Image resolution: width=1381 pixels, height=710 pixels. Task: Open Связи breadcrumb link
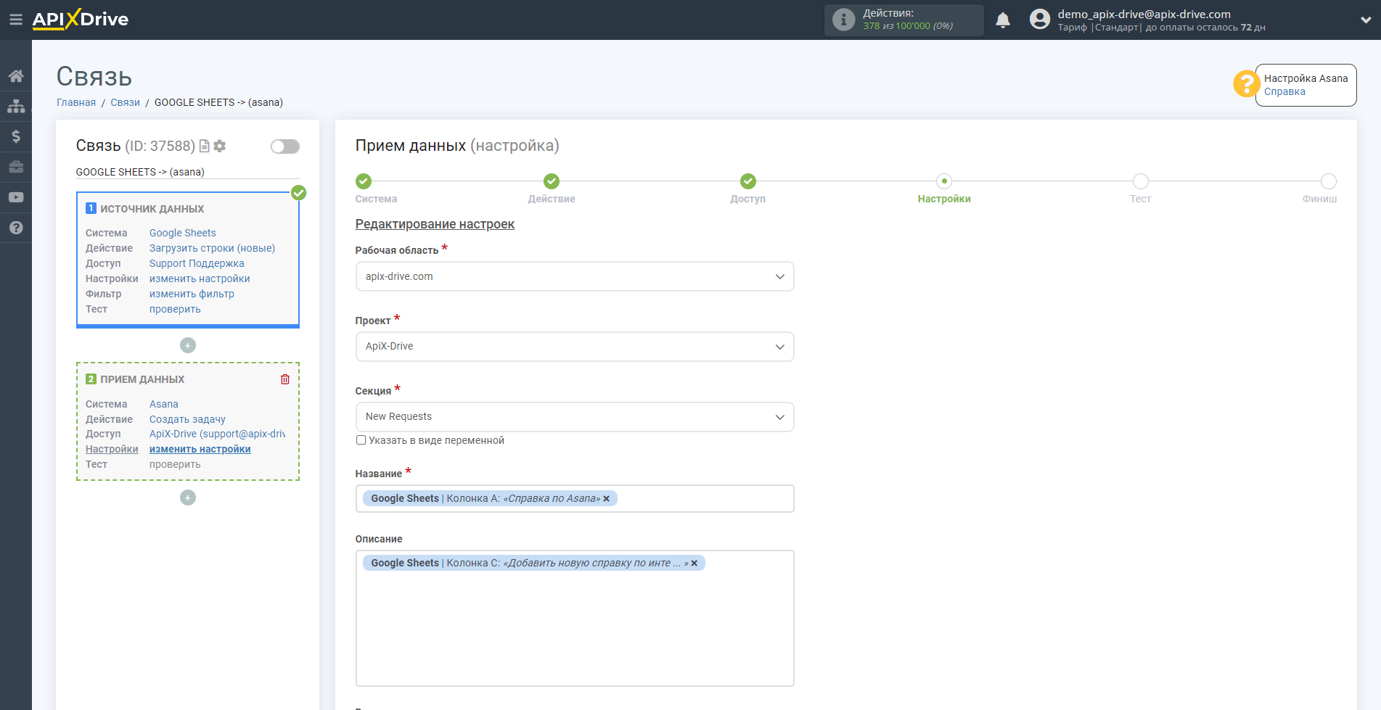[x=125, y=102]
